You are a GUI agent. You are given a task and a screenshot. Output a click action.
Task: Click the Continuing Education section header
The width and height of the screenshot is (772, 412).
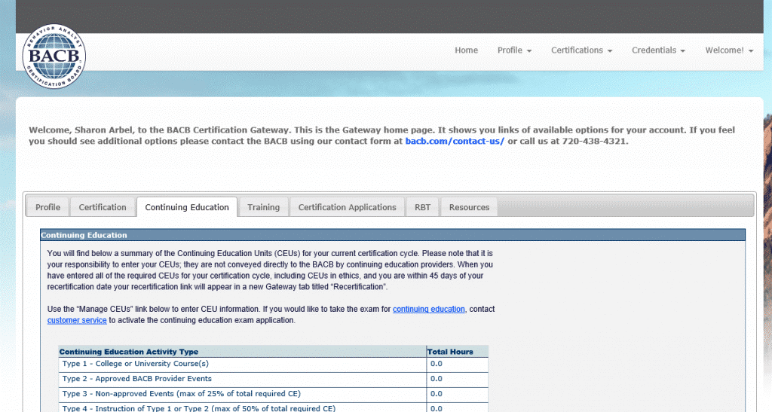pos(393,235)
